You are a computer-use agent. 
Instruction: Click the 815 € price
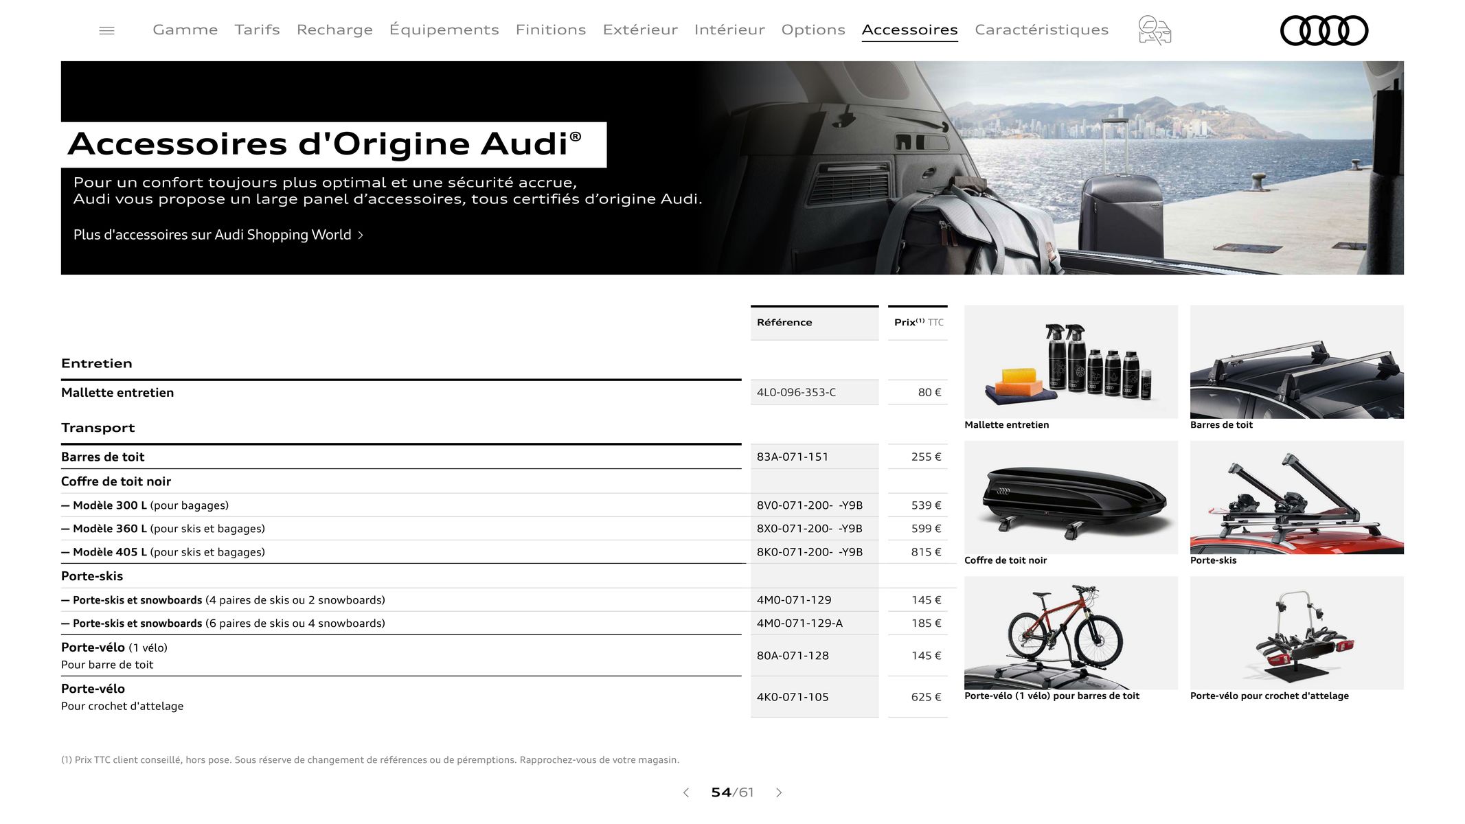[x=926, y=552]
